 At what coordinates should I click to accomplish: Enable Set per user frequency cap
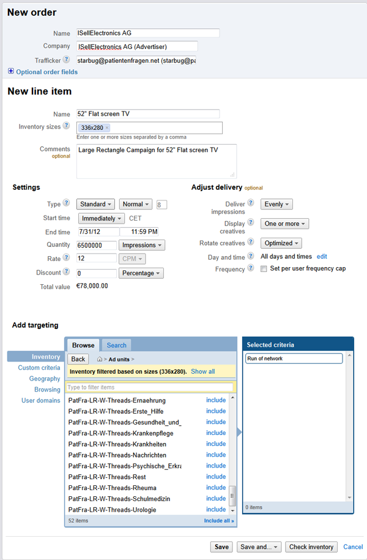point(264,269)
